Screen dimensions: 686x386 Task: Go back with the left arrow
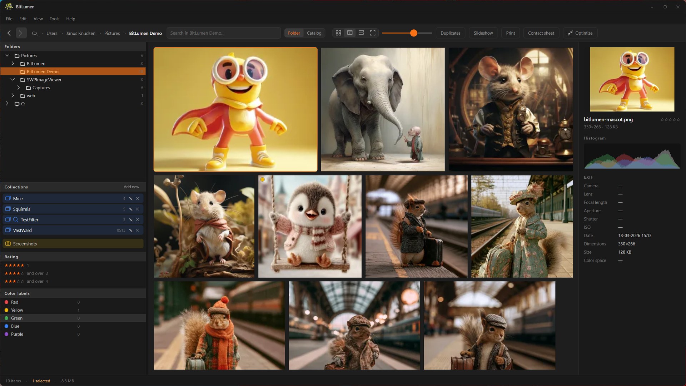(9, 33)
